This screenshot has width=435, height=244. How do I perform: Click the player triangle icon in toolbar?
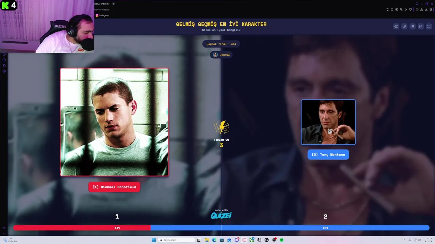pyautogui.click(x=406, y=9)
